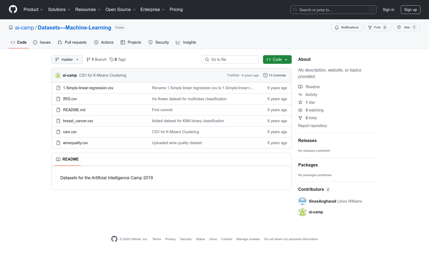Click the fork icon on Fork button
The image size is (429, 268).
click(x=370, y=27)
